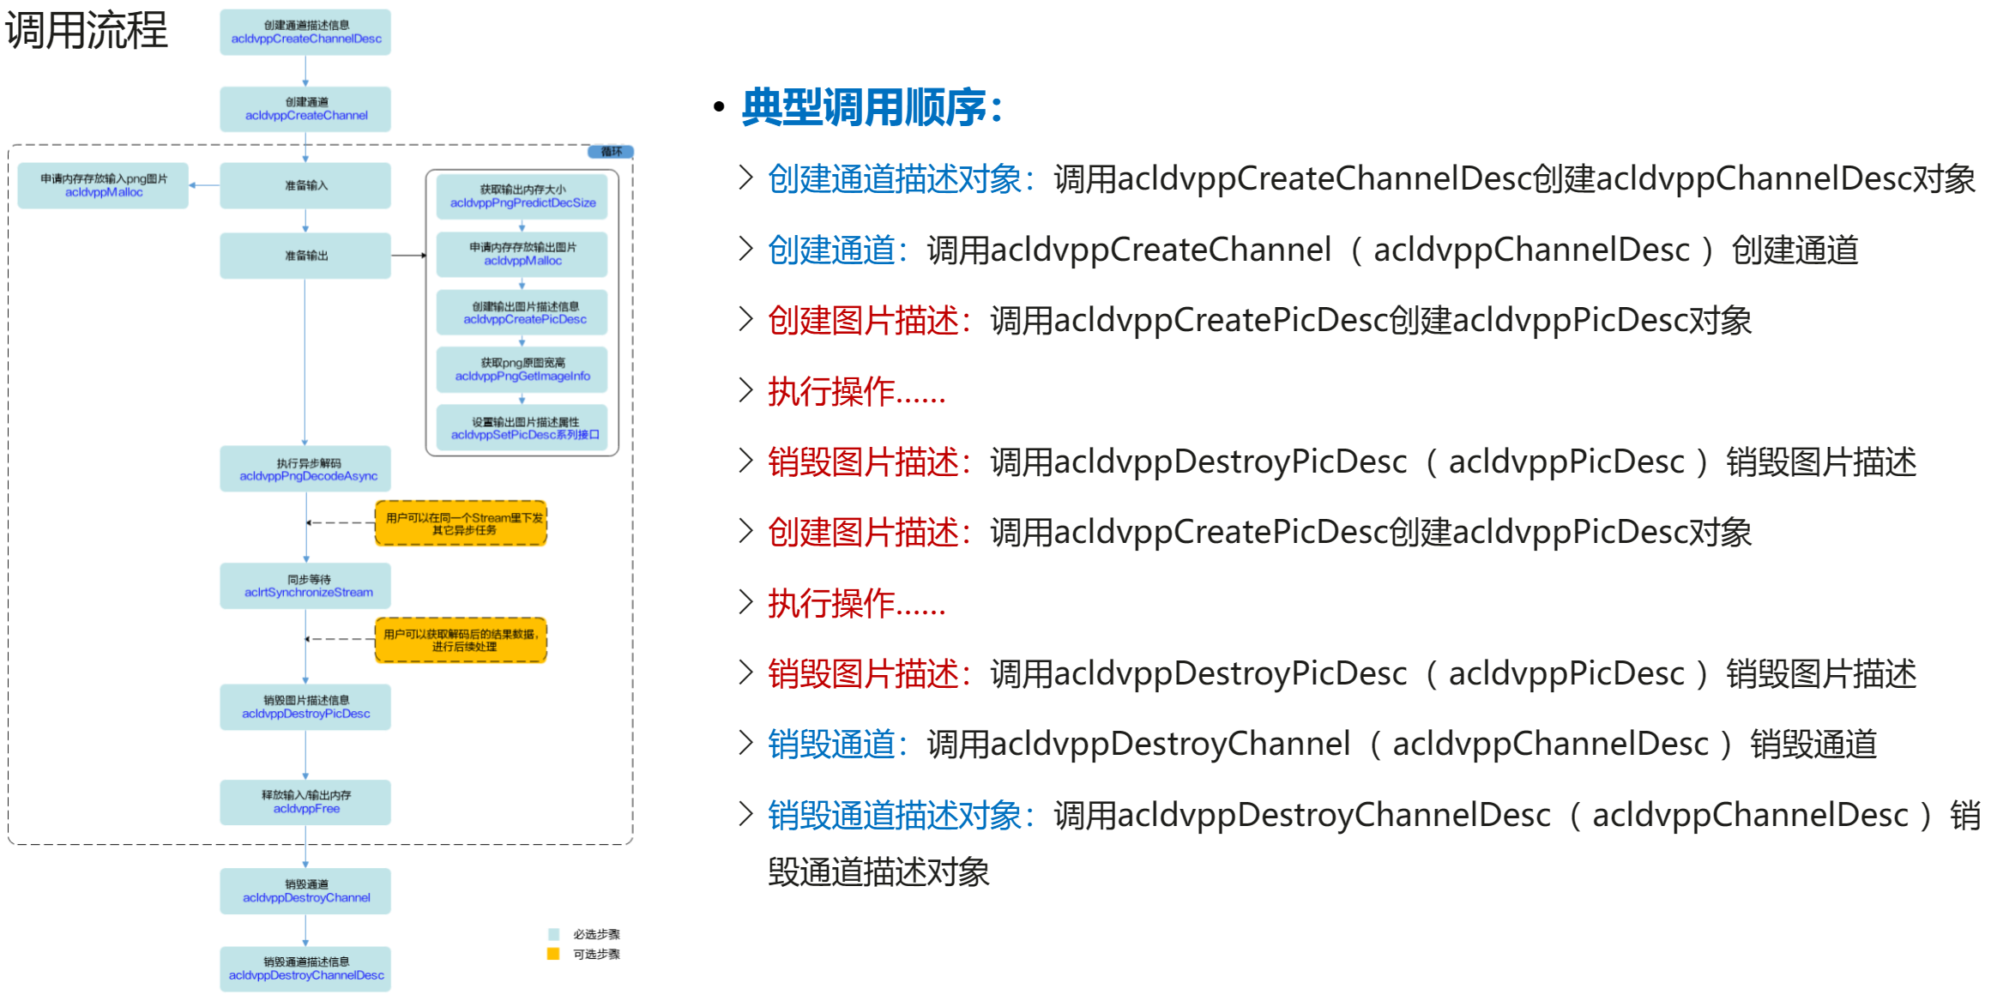Image resolution: width=1991 pixels, height=995 pixels.
Task: Click the light blue 必选步骤 legend swatch
Action: click(x=553, y=934)
